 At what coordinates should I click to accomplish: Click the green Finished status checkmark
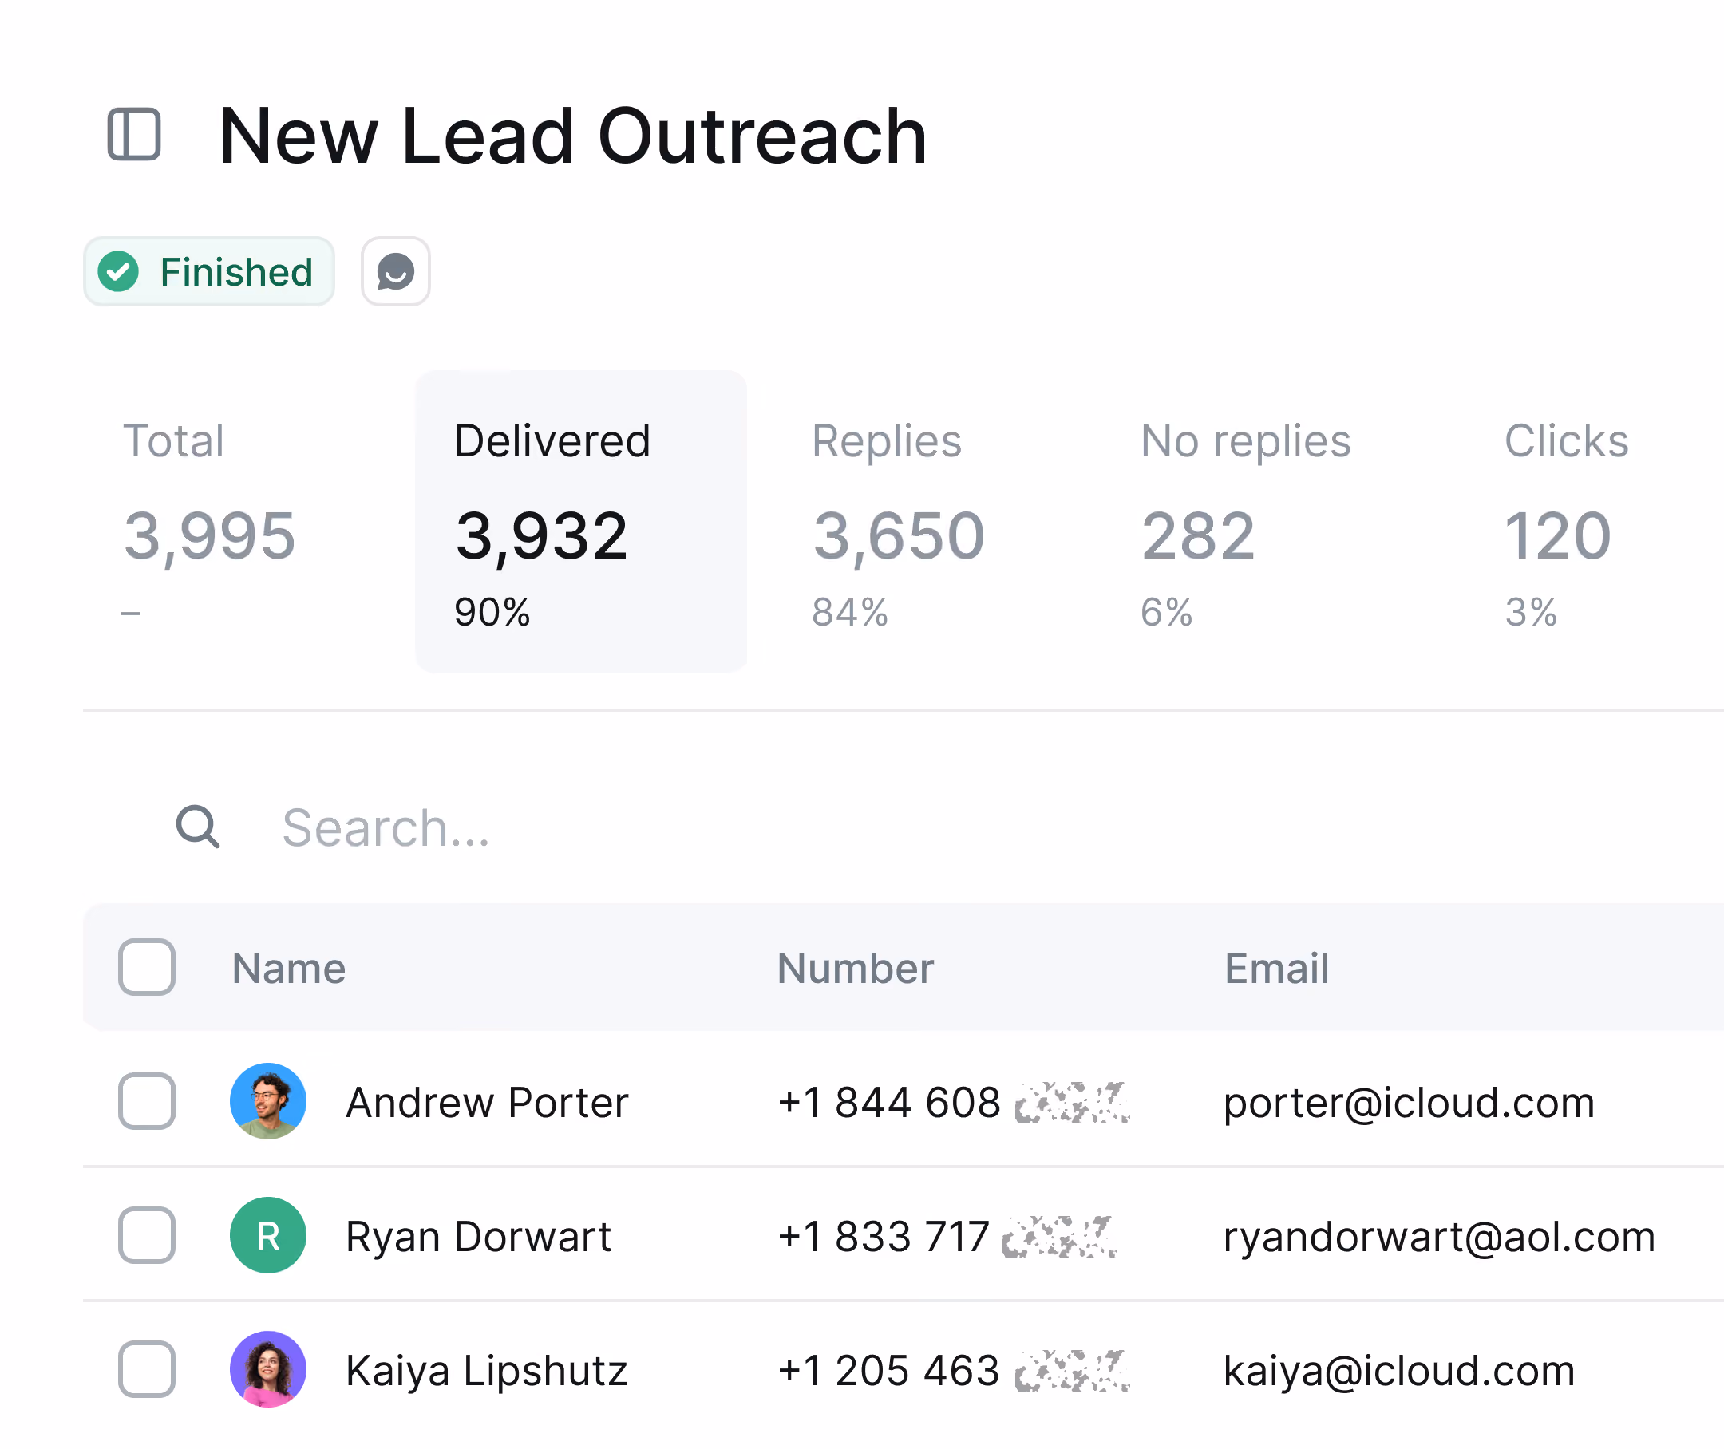pos(118,272)
